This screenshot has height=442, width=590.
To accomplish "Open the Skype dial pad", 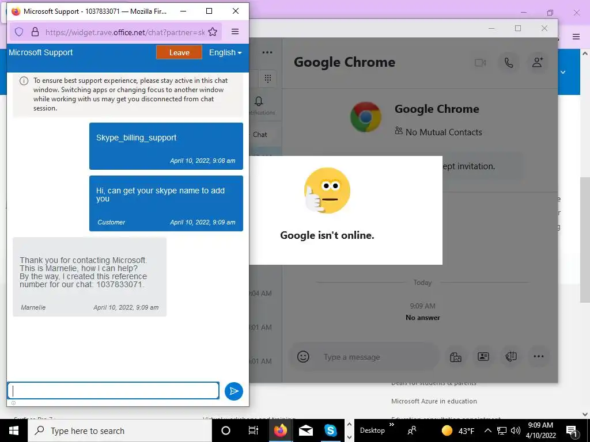I will (x=267, y=78).
